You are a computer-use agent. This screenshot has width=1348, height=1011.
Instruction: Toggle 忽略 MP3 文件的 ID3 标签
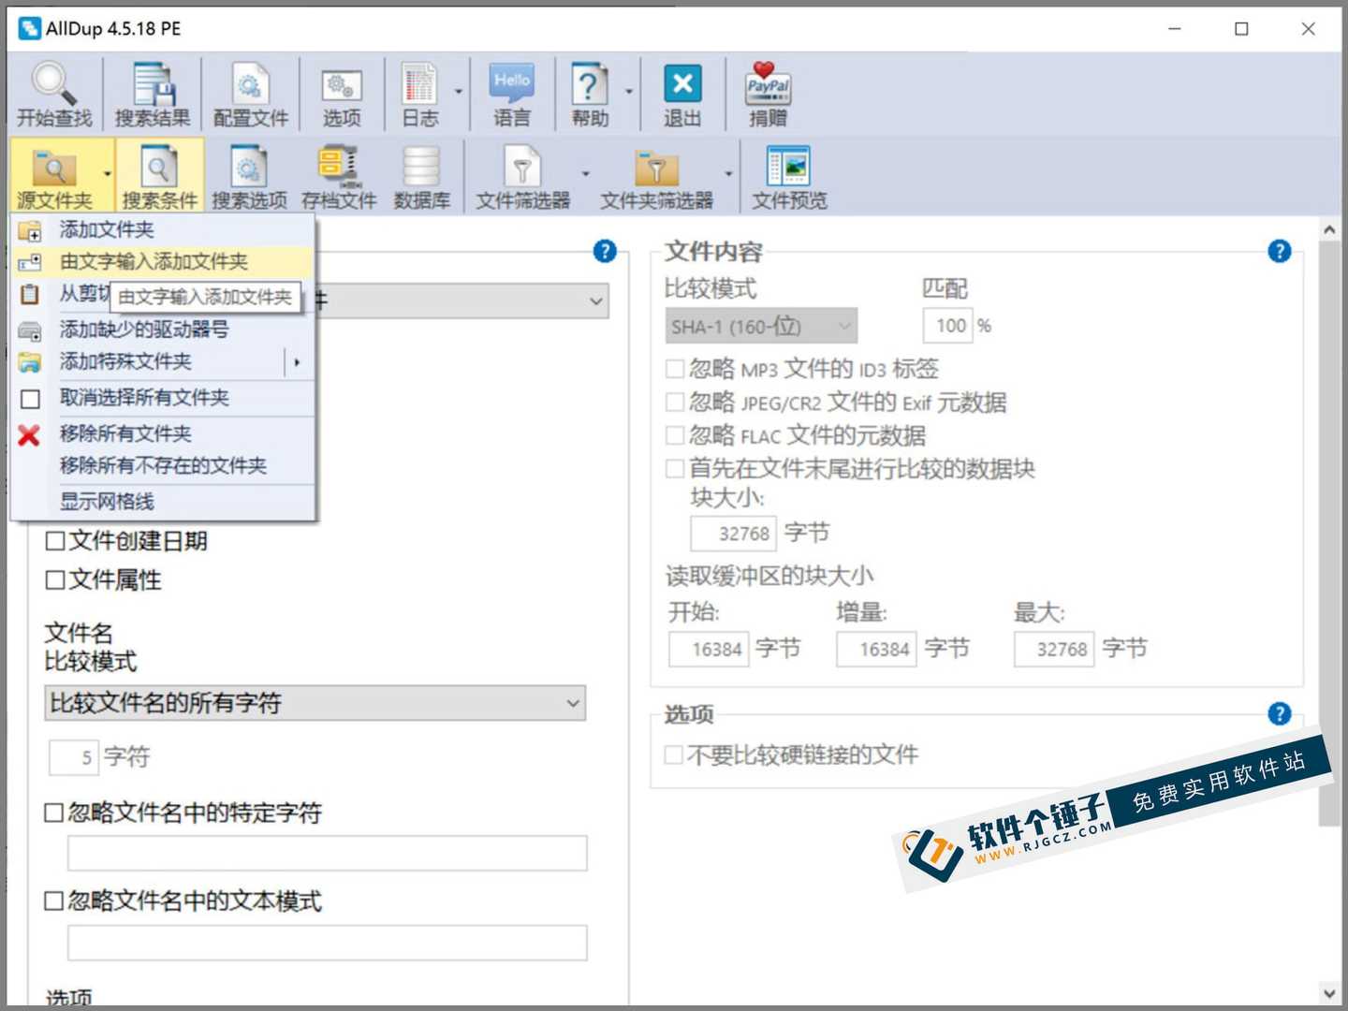pos(674,369)
